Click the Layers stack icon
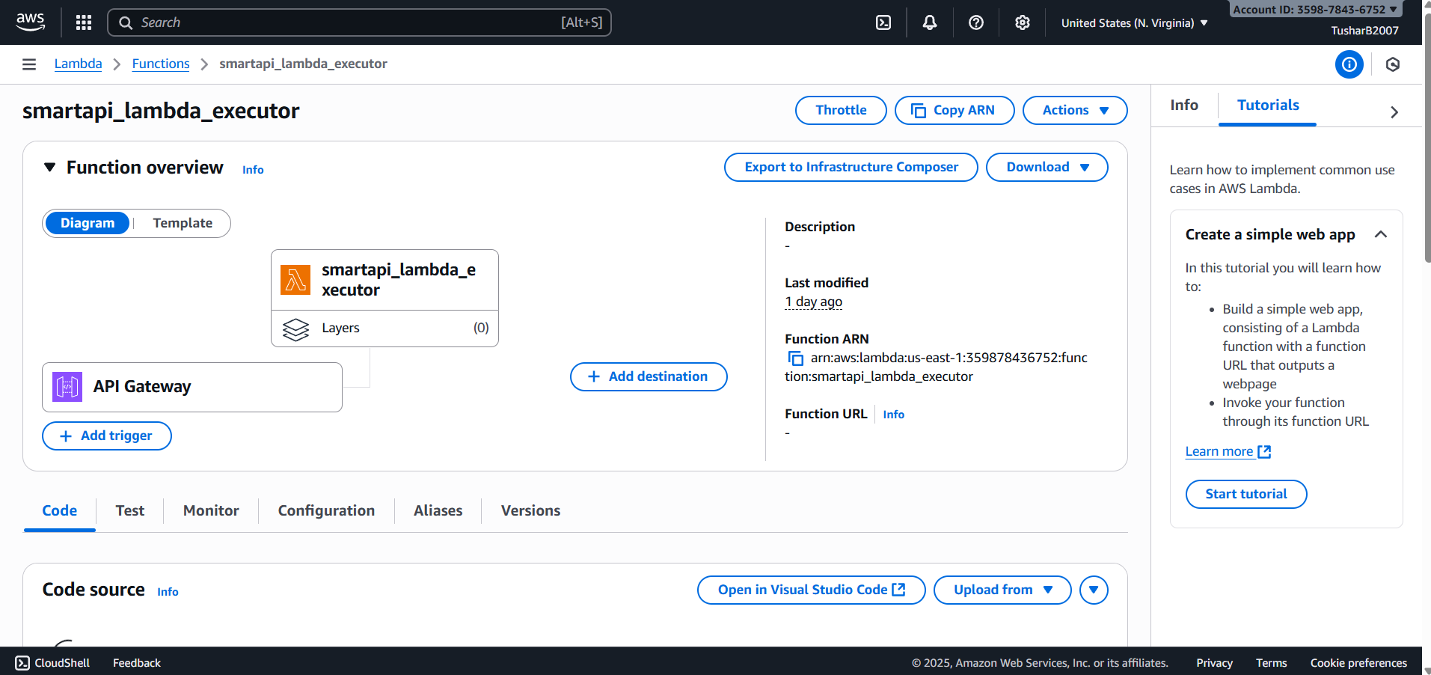The image size is (1431, 675). pos(295,329)
